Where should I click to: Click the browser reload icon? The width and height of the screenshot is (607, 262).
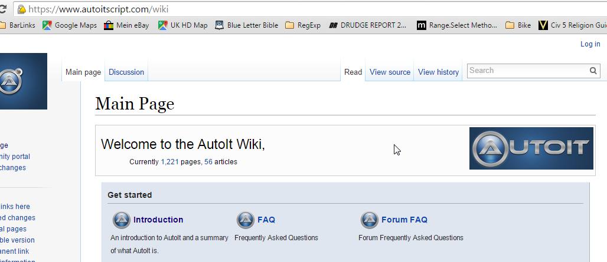pyautogui.click(x=2, y=9)
